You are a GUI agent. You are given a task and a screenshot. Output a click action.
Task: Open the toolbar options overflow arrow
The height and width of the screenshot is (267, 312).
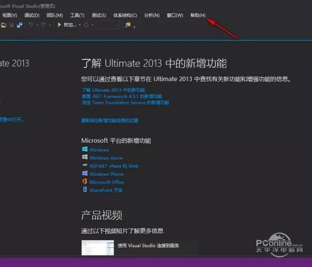tap(134, 27)
